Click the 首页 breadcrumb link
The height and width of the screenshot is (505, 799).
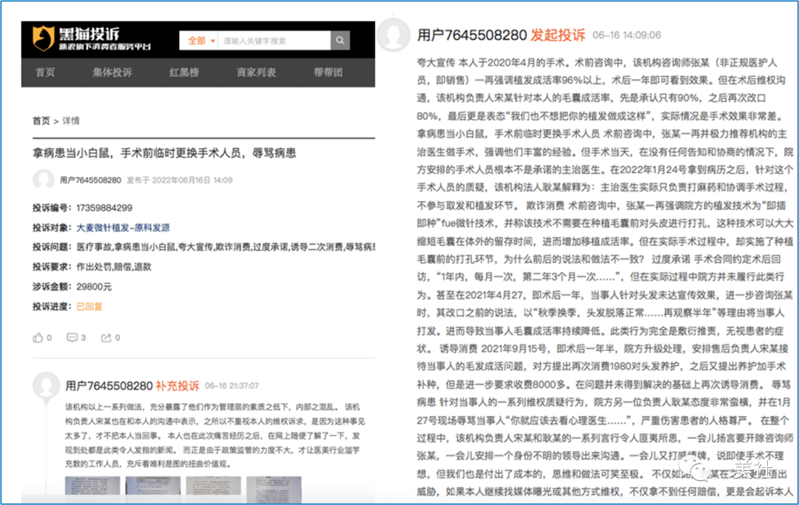tap(41, 121)
